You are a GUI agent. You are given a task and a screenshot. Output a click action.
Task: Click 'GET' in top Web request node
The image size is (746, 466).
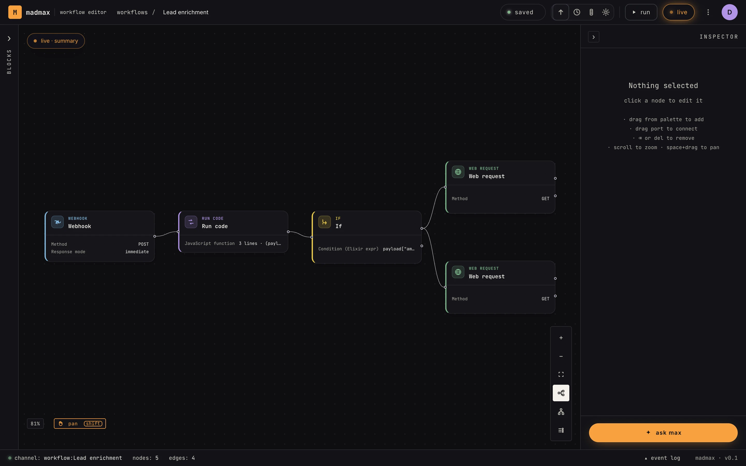(545, 199)
